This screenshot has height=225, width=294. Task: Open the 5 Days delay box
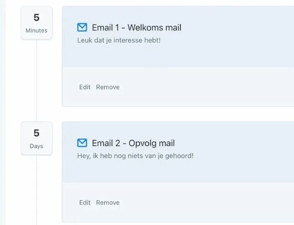click(36, 138)
